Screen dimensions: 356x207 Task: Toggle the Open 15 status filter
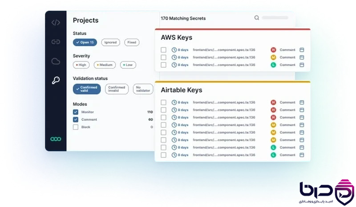(85, 42)
